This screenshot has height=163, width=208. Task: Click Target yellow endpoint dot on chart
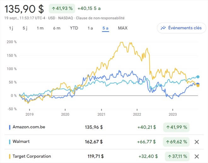[x=198, y=86]
